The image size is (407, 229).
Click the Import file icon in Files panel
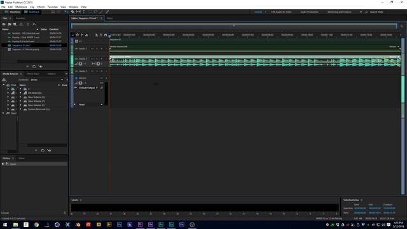10,24
